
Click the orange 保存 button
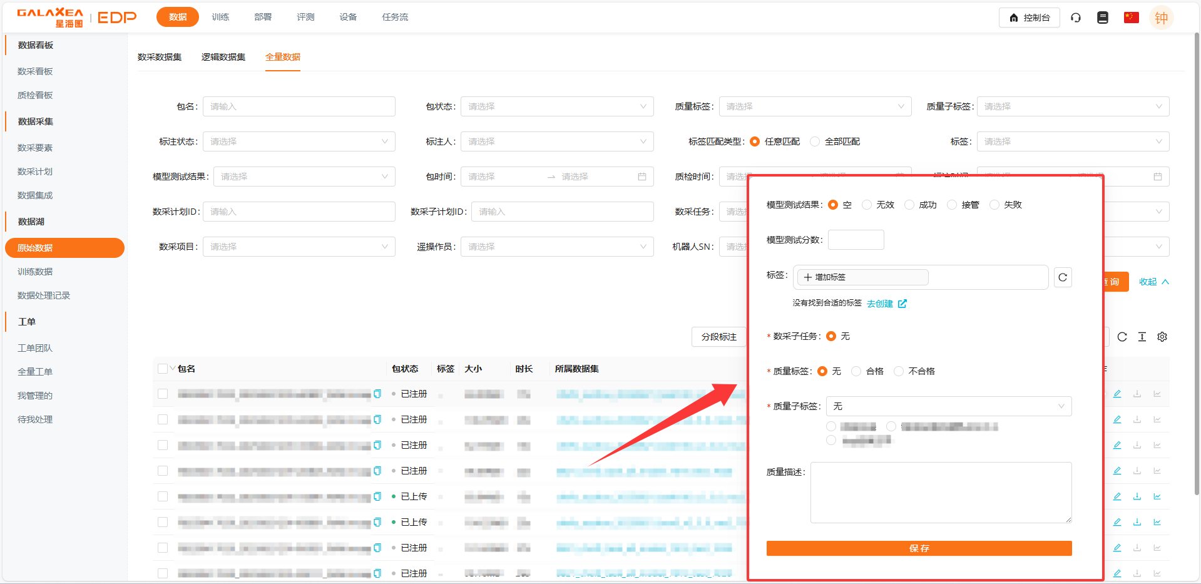(919, 548)
